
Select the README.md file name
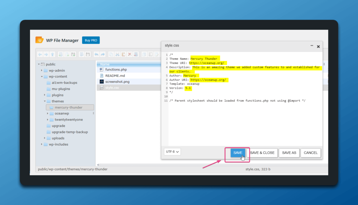coord(115,75)
